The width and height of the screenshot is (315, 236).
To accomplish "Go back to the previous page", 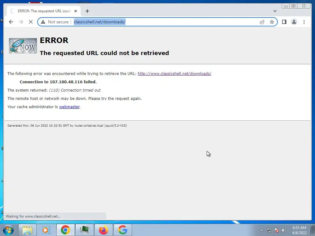I will (11, 22).
